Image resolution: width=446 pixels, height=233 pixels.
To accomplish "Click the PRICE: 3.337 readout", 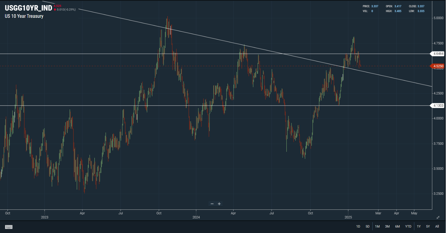I will point(370,6).
